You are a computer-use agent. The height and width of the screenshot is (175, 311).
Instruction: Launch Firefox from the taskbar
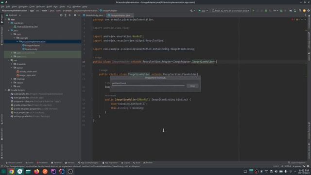click(x=36, y=172)
